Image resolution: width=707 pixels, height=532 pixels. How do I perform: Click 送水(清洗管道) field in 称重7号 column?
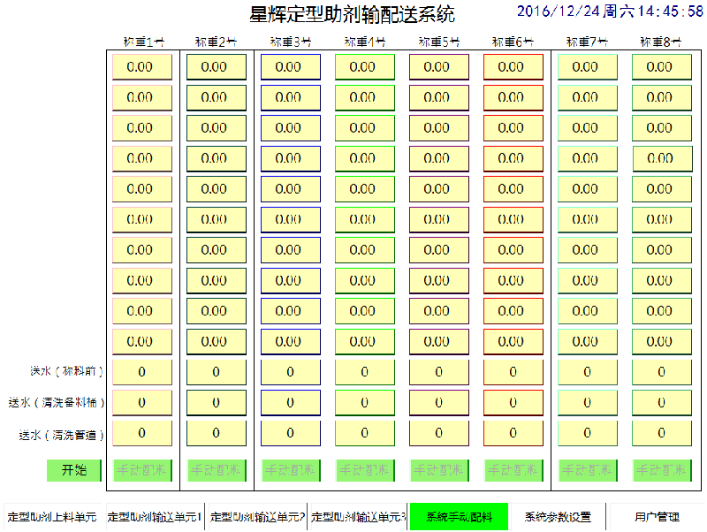coord(587,433)
